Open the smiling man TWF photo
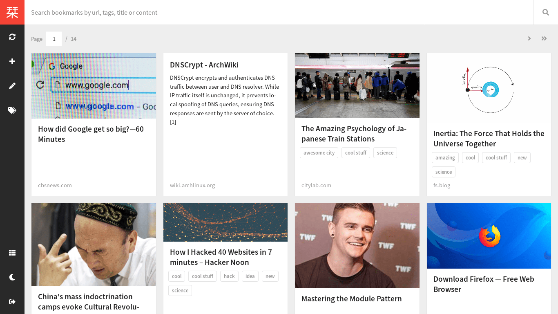This screenshot has width=558, height=314. [357, 246]
